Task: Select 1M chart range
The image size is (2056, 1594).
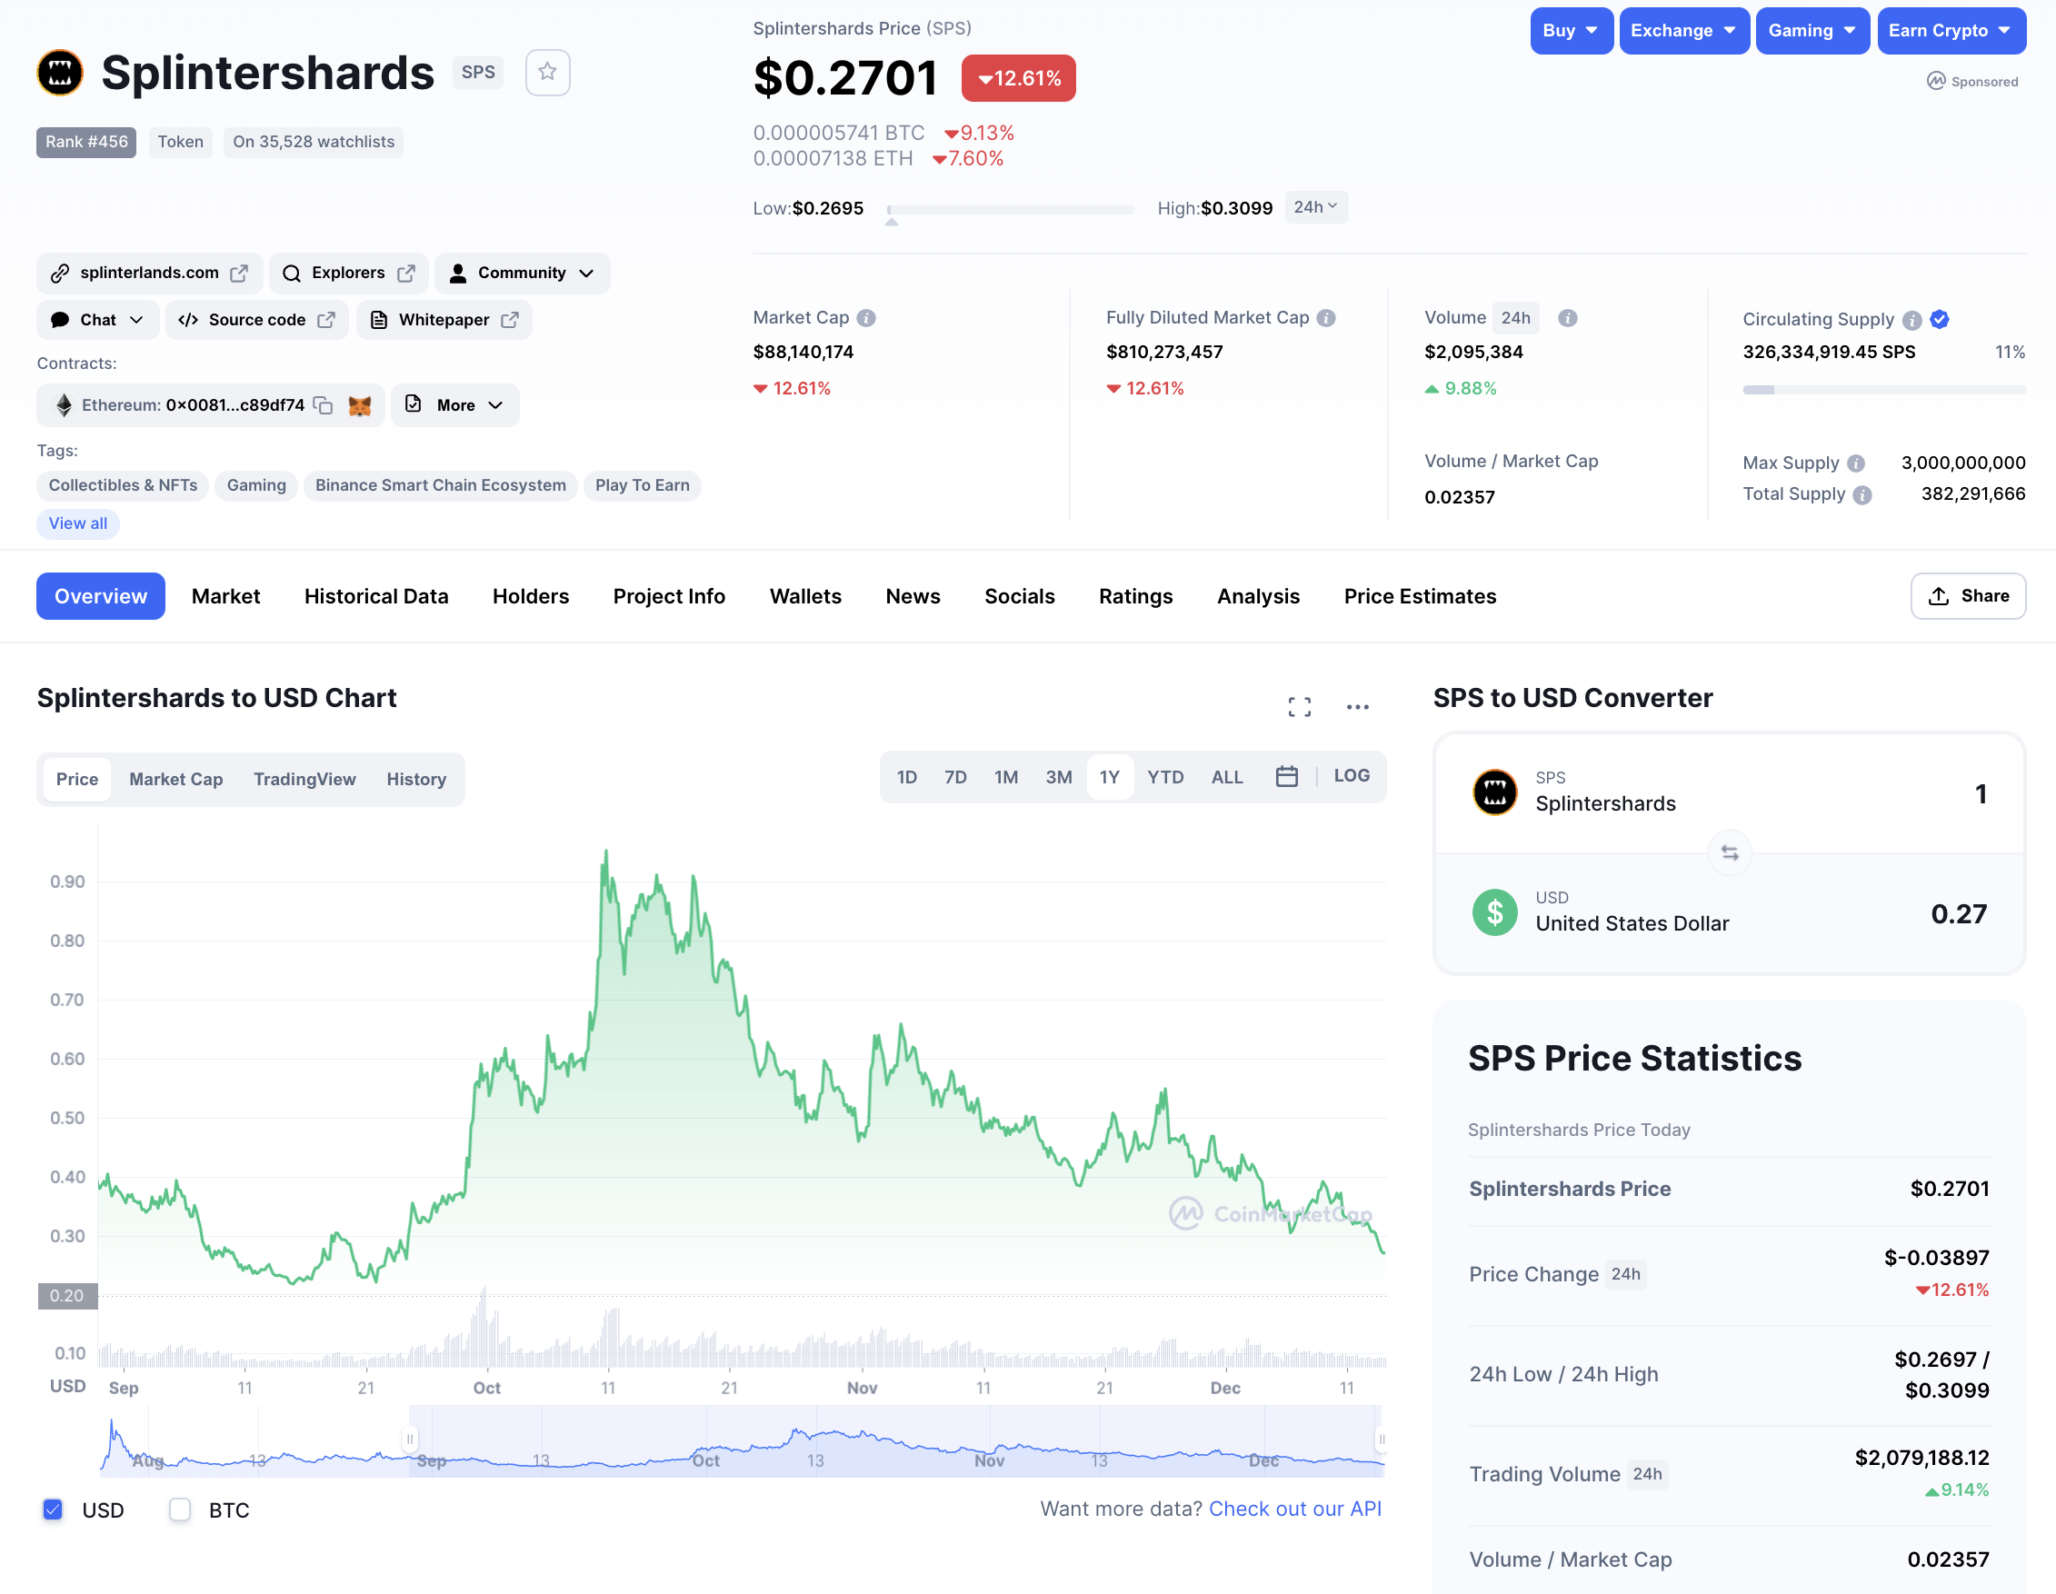Action: tap(1006, 777)
